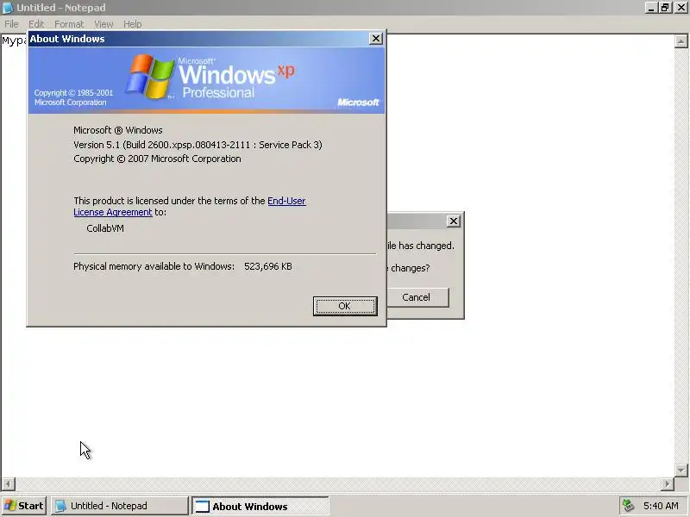Open the Start menu
This screenshot has width=690, height=517.
[24, 506]
